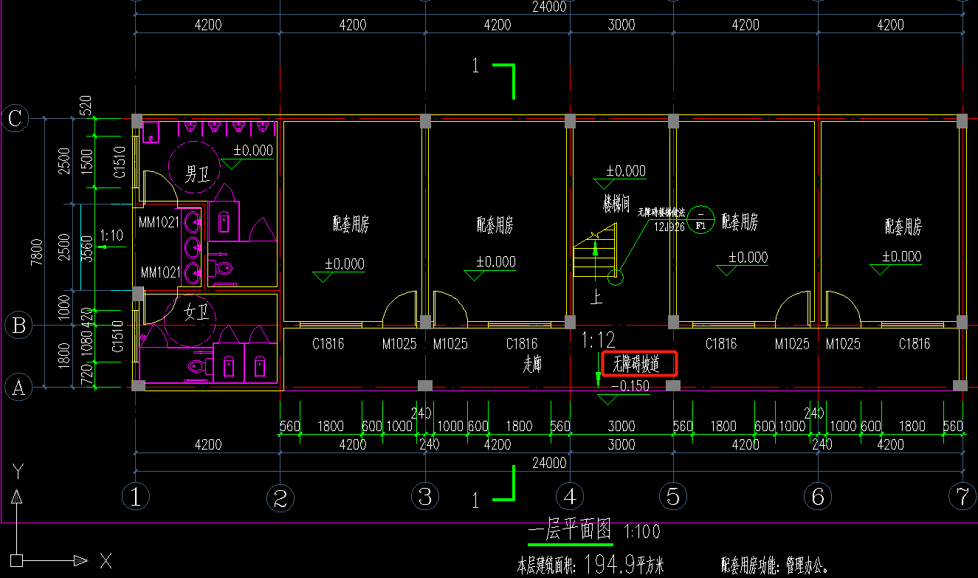The width and height of the screenshot is (978, 578).
Task: Click the F1 detail reference circle
Action: pos(700,219)
